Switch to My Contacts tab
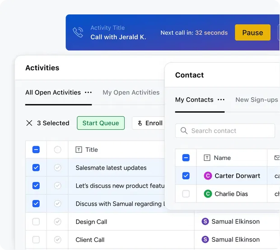This screenshot has height=250, width=280. pyautogui.click(x=194, y=99)
